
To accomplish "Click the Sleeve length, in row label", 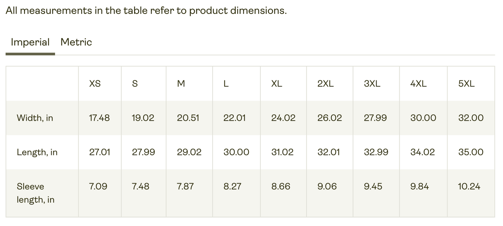I will point(36,193).
